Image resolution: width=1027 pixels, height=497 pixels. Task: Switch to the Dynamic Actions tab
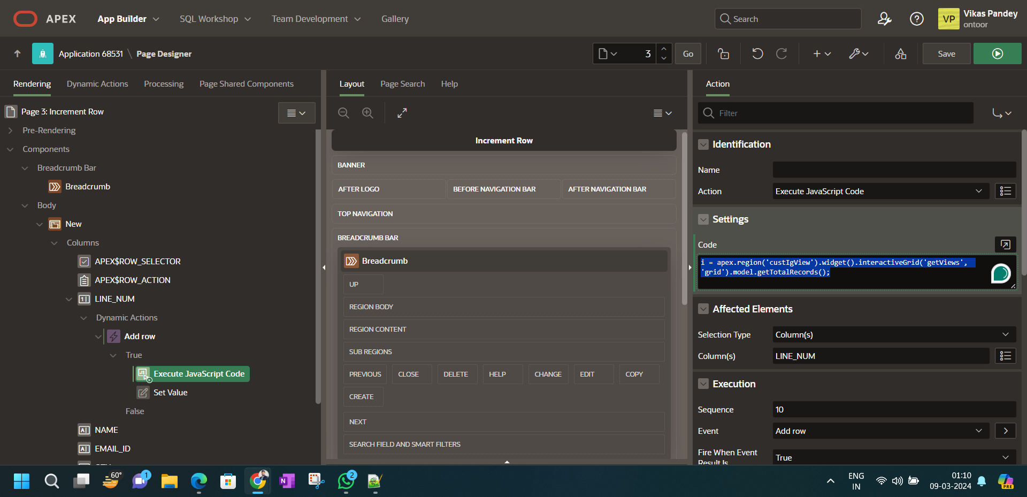pos(97,84)
